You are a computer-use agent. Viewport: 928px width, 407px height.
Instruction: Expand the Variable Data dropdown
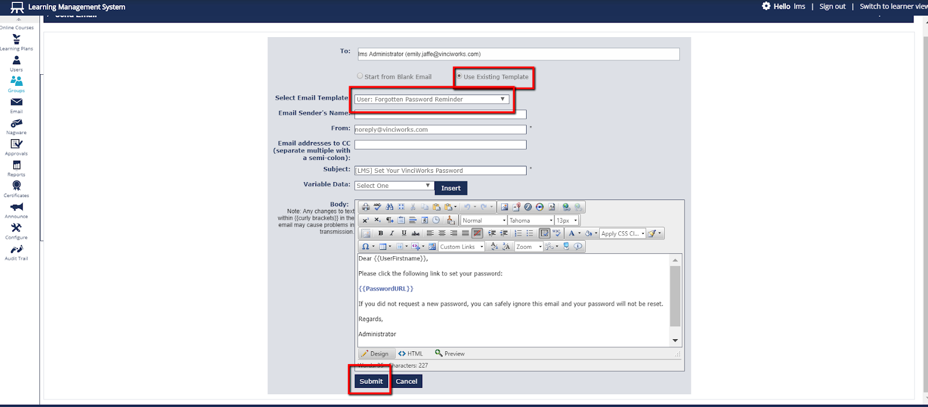coord(394,186)
